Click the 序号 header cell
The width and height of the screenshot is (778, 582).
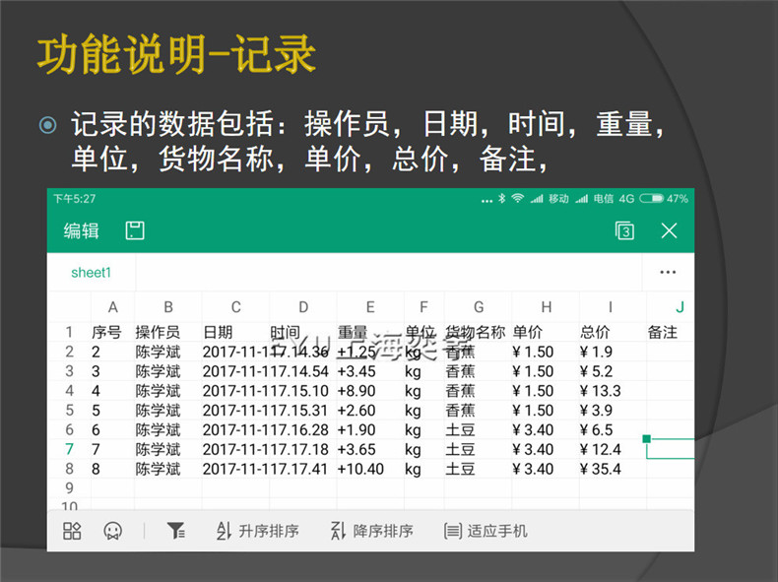112,332
